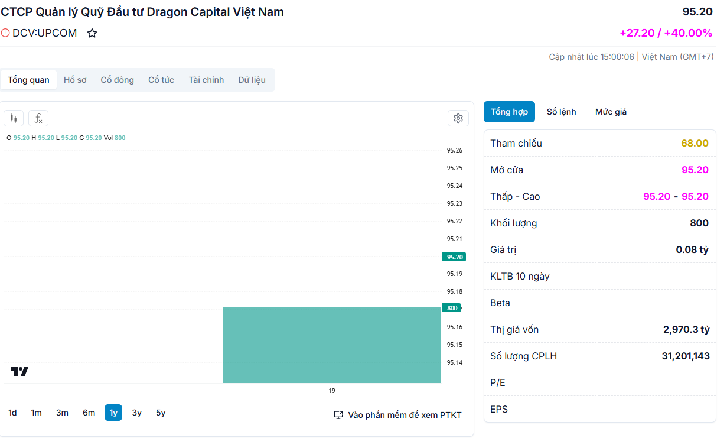Select the Tổng hợp summary button

click(x=509, y=112)
